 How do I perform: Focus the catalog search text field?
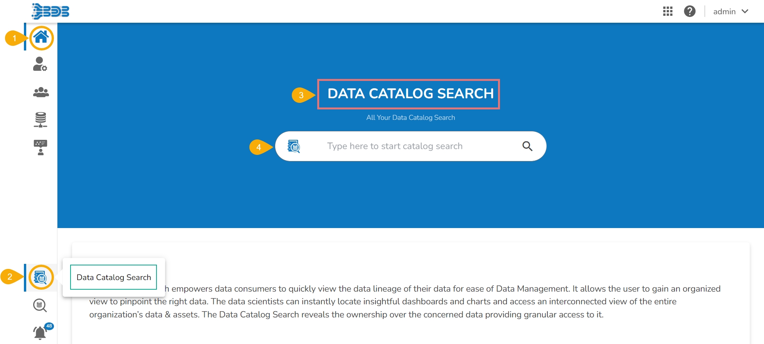(x=395, y=146)
